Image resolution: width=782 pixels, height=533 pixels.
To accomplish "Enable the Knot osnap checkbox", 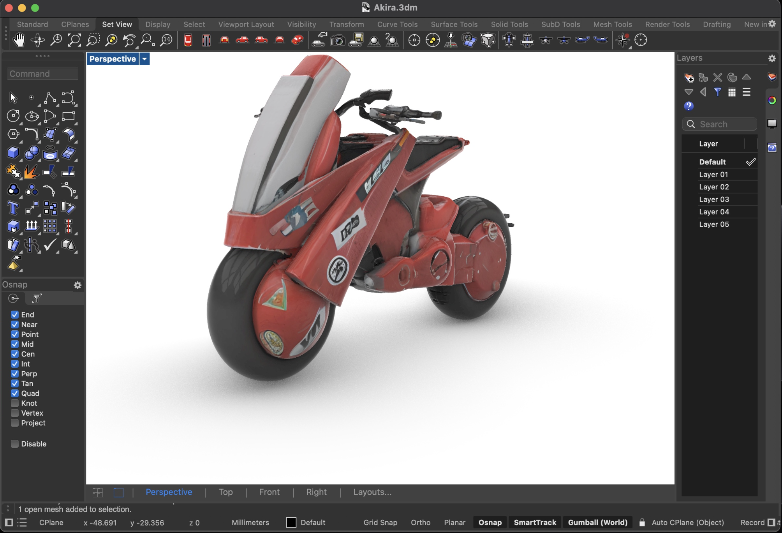I will pos(15,403).
